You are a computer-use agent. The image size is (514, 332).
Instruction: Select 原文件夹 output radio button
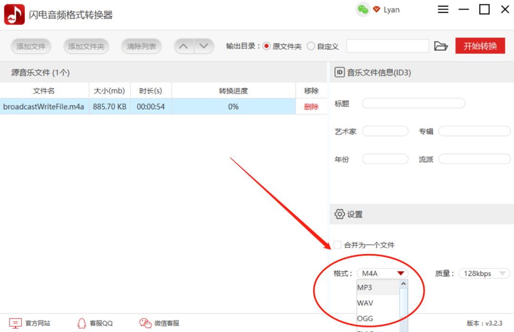coord(267,46)
